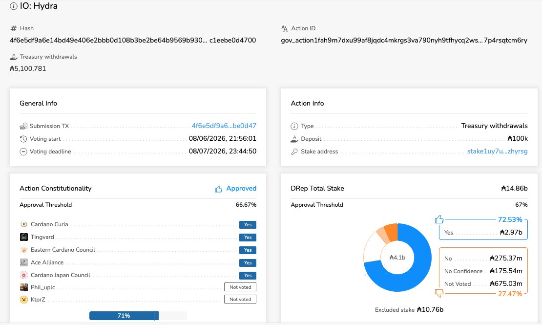Viewport: 542px width, 325px height.
Task: Click the 27.47% no percentage
Action: pyautogui.click(x=510, y=294)
